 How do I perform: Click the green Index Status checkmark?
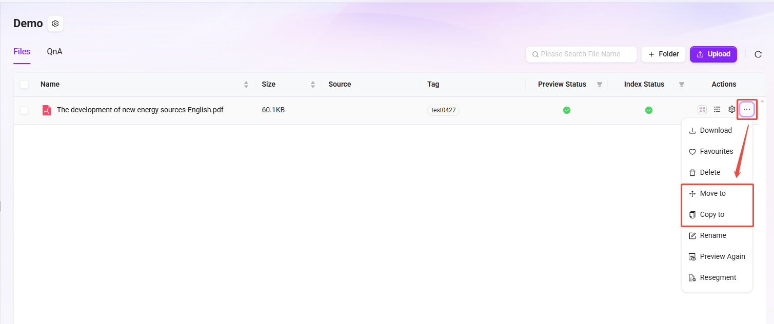coord(649,110)
